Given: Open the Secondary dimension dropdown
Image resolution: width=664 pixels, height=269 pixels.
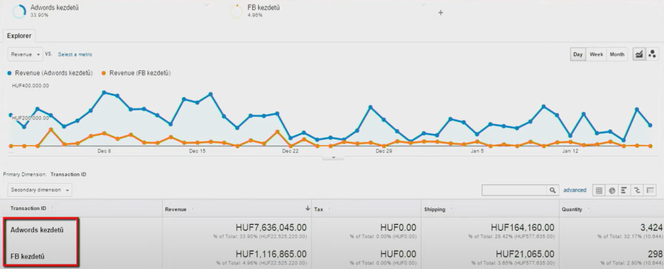Looking at the screenshot, I should [40, 190].
